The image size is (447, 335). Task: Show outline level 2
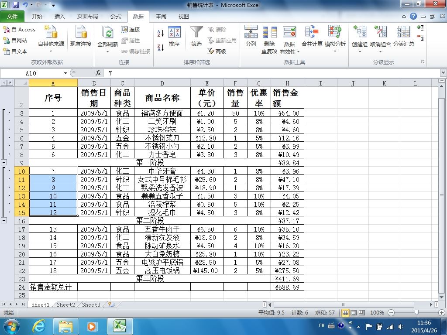click(x=10, y=83)
